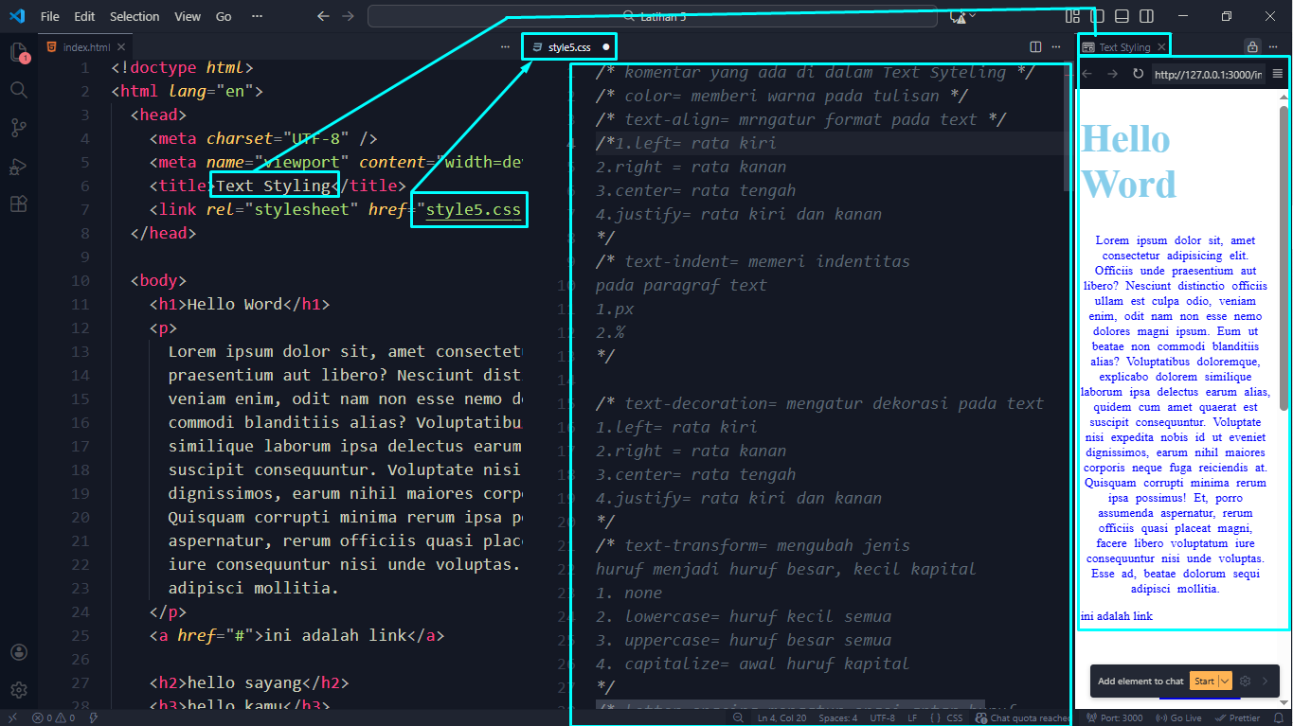Open the Copilot chat dropdown in title bar
This screenshot has height=726, width=1293.
[x=973, y=16]
